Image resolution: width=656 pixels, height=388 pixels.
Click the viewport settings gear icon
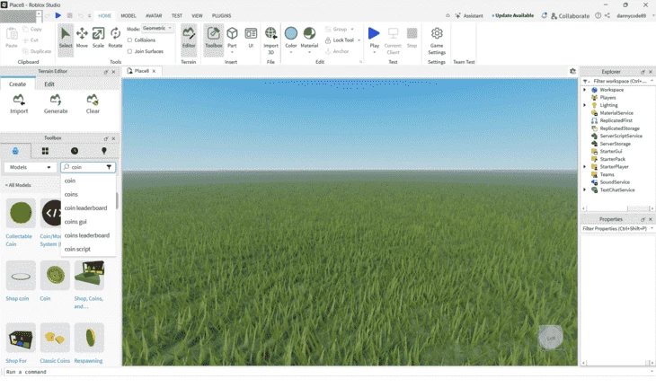[x=572, y=71]
